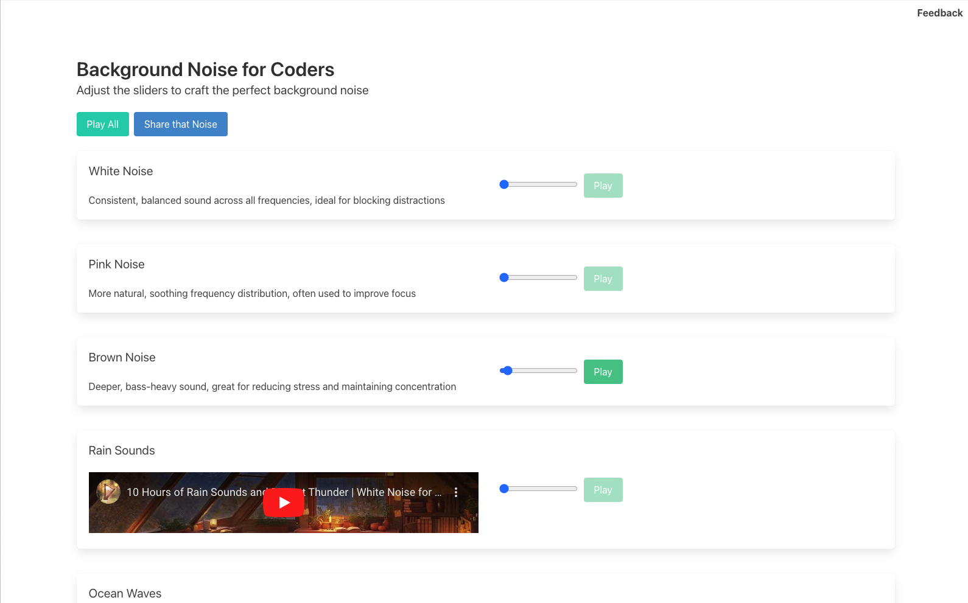This screenshot has width=968, height=603.
Task: Click the YouTube red play icon
Action: [x=284, y=503]
